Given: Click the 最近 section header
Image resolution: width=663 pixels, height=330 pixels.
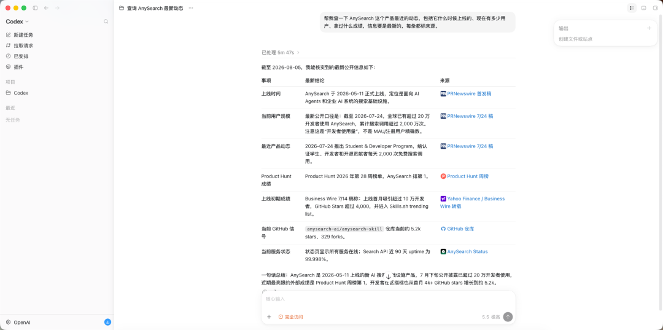Looking at the screenshot, I should pyautogui.click(x=10, y=108).
